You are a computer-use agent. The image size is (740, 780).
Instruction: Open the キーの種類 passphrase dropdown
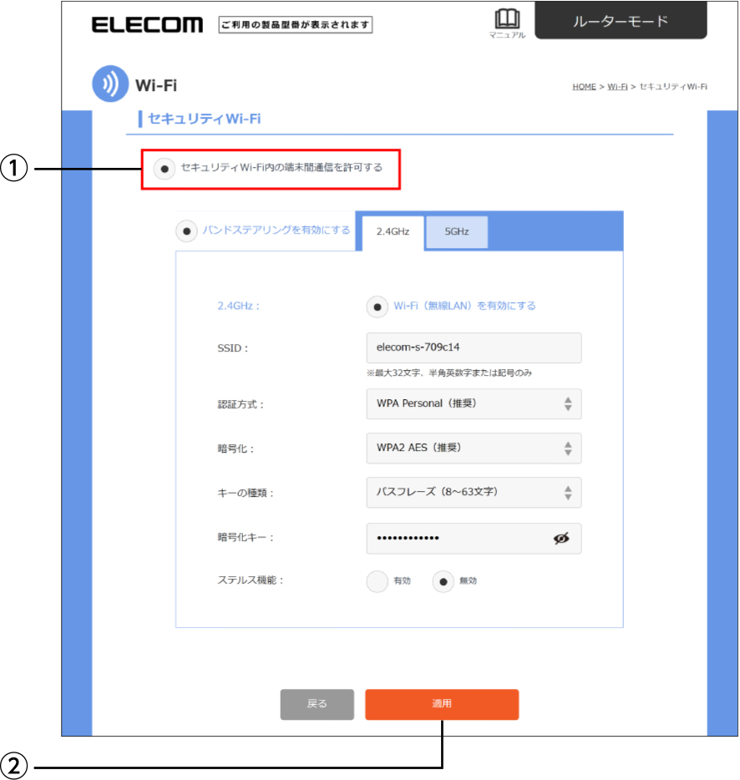(x=474, y=492)
